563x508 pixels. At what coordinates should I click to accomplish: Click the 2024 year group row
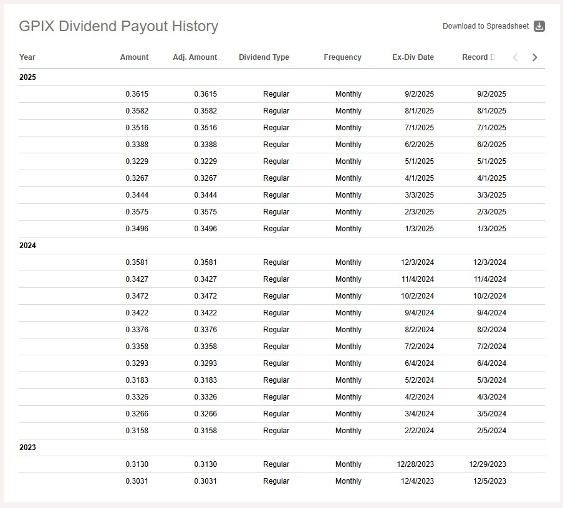(x=282, y=246)
